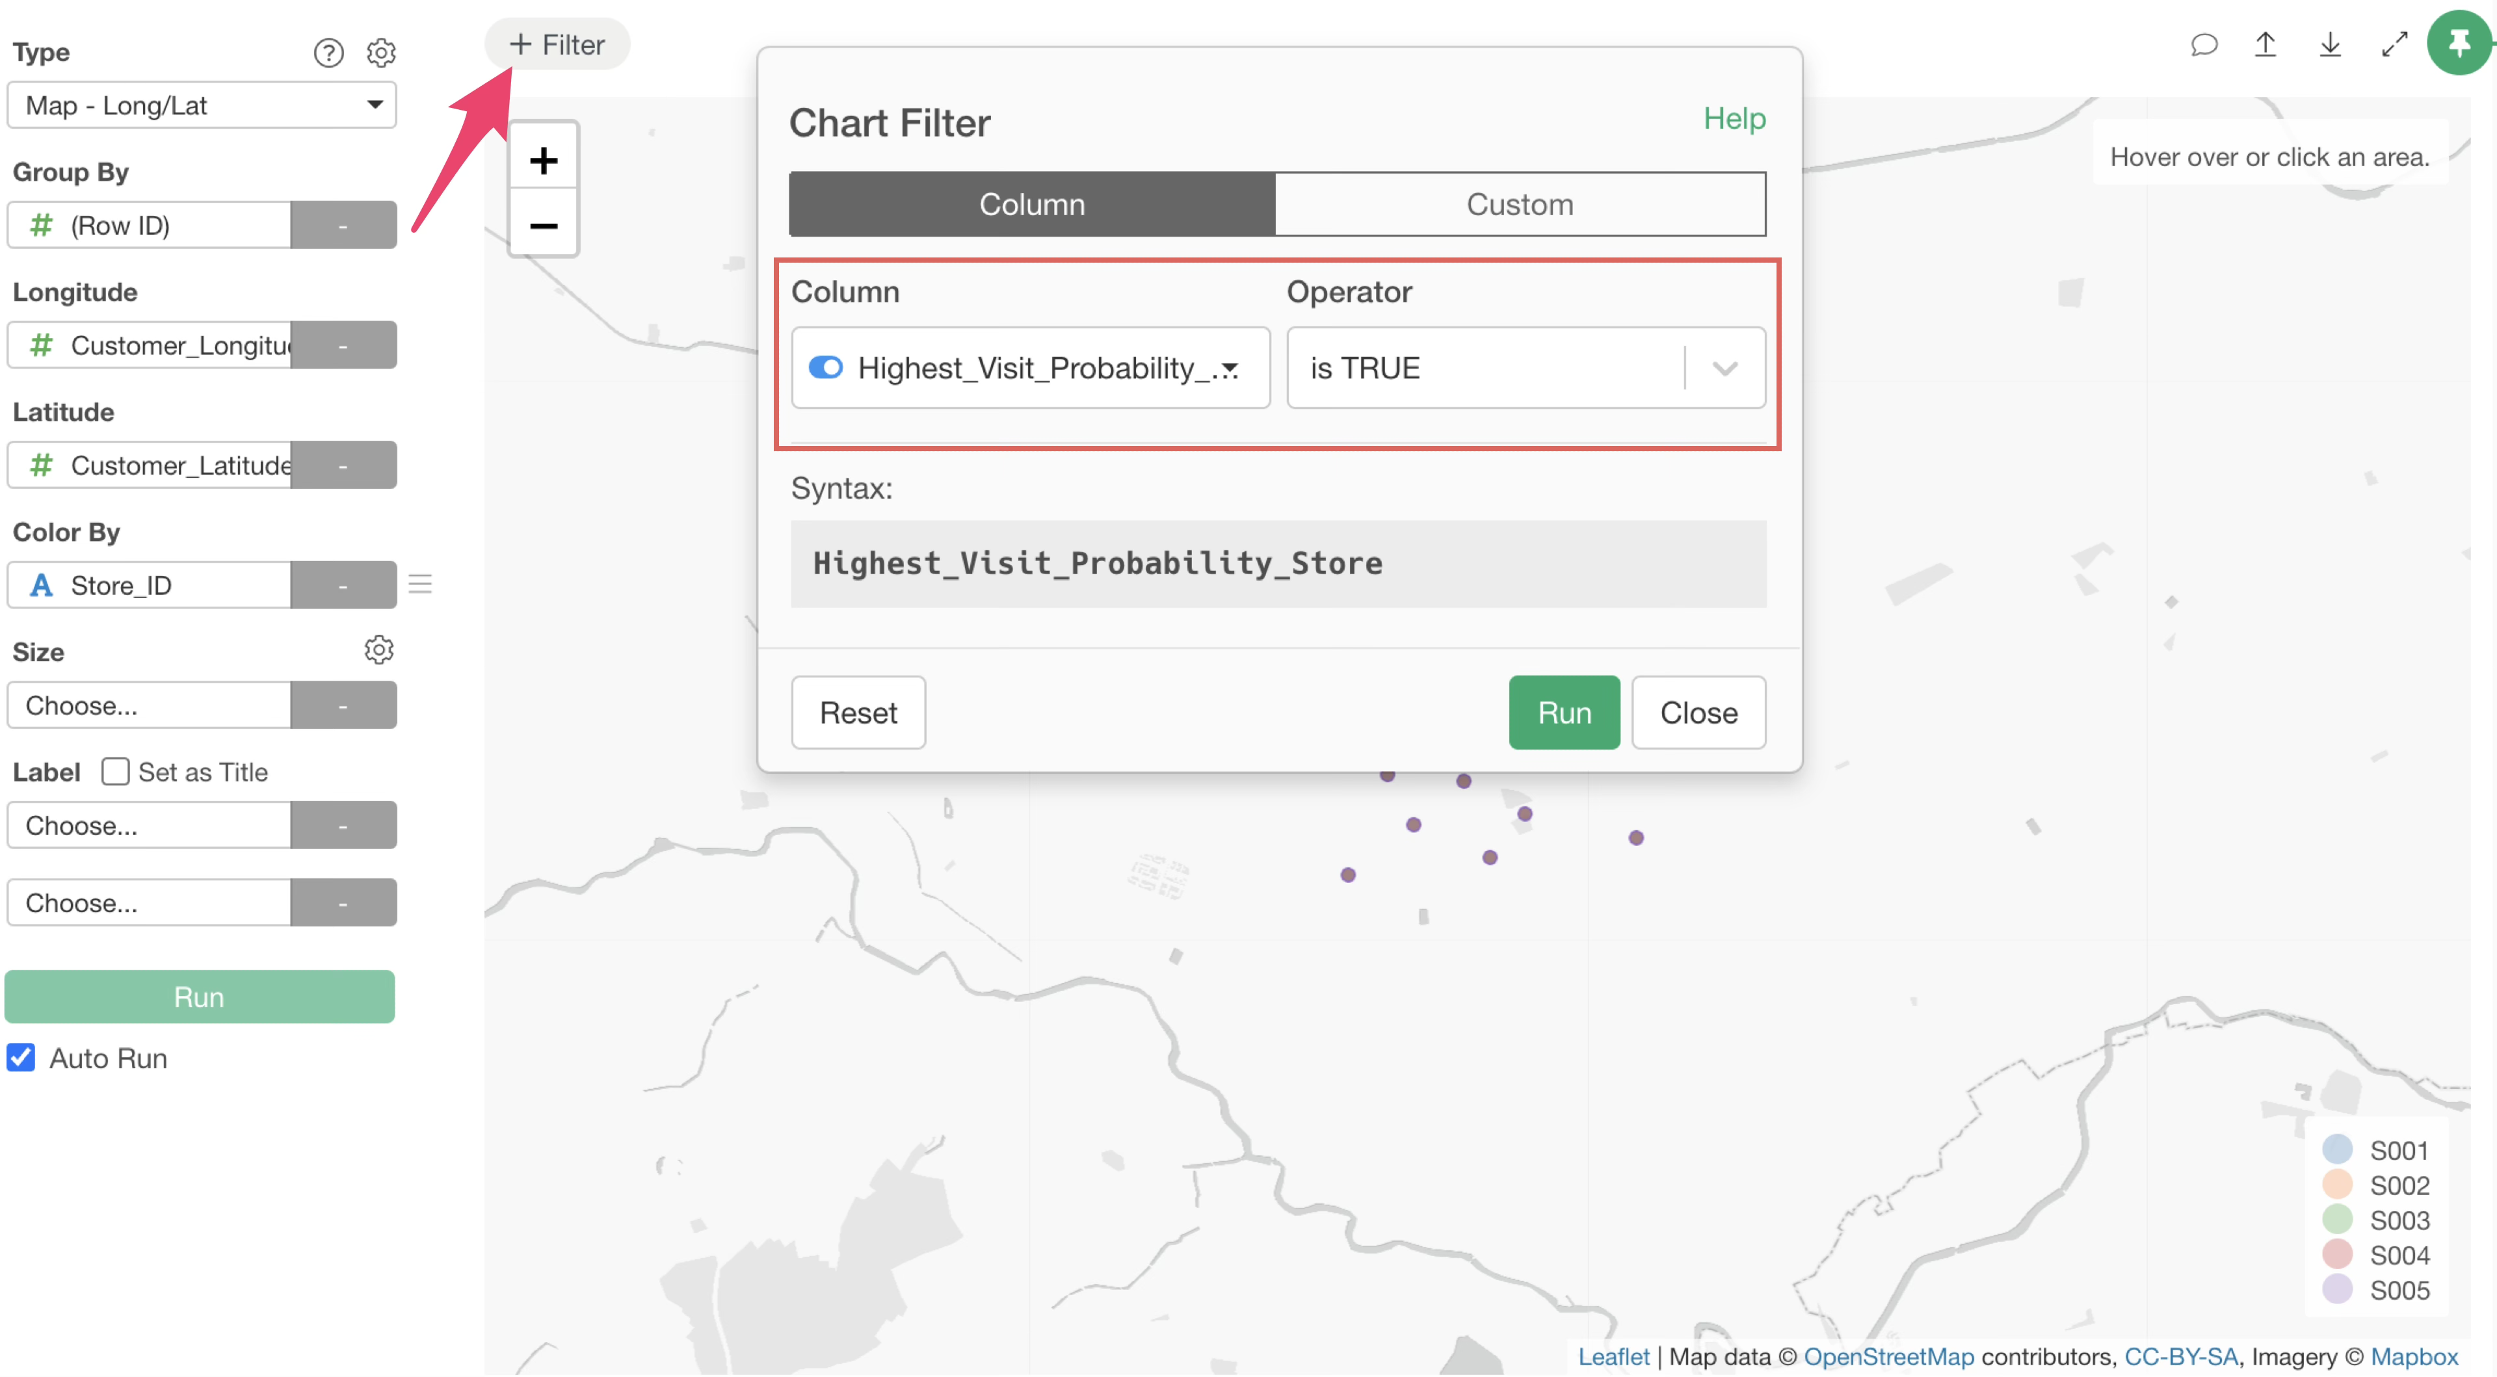Screen dimensions: 2497x1377
Task: Click the download arrow icon
Action: pyautogui.click(x=2329, y=45)
